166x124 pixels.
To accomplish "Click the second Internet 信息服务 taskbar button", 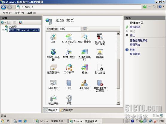I will click(x=85, y=121).
